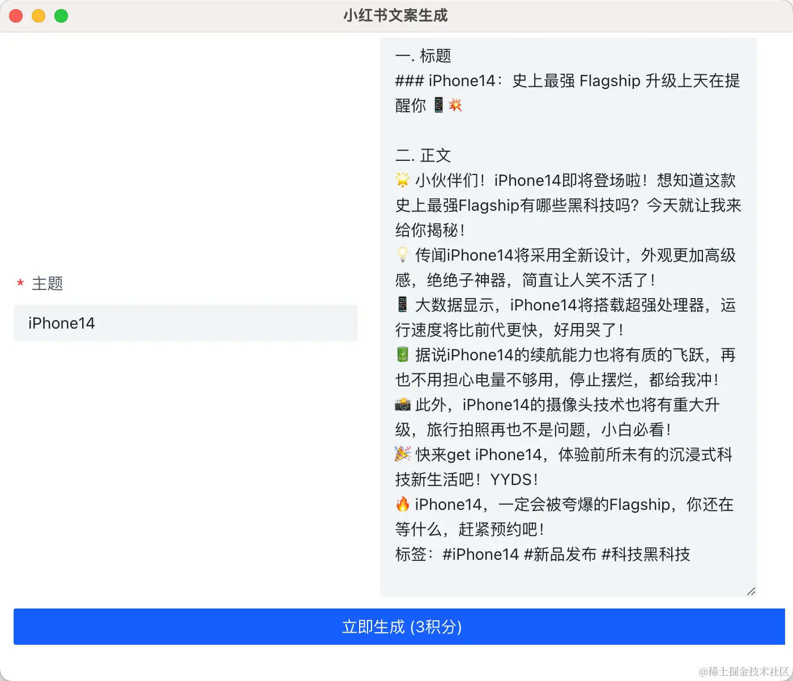Click the window title 小红书文案生成
Screen dimensions: 793x681
tap(395, 15)
